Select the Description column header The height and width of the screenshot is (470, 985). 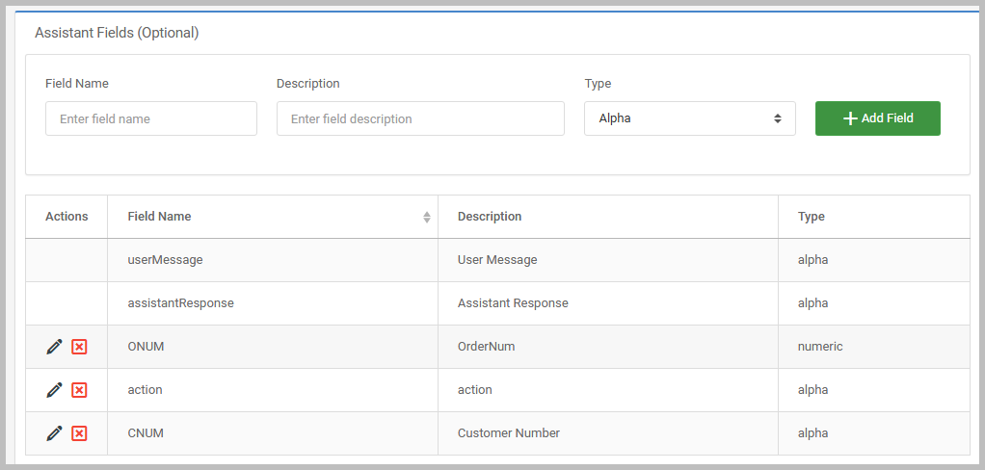coord(490,217)
